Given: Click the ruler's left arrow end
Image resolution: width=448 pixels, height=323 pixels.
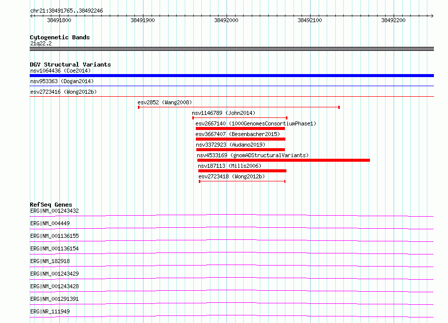Looking at the screenshot, I should [x=31, y=16].
